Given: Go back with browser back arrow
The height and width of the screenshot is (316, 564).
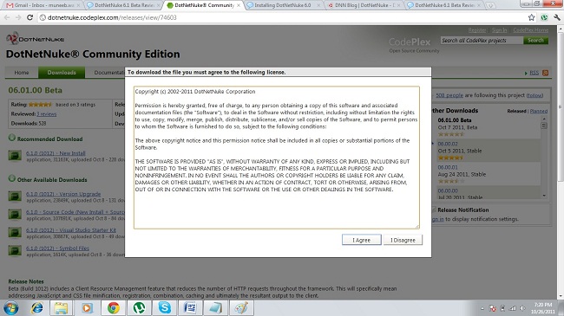Looking at the screenshot, I should click(x=7, y=17).
